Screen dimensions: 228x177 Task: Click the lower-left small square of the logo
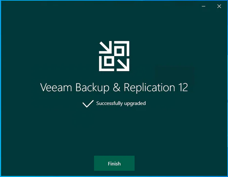coord(109,61)
